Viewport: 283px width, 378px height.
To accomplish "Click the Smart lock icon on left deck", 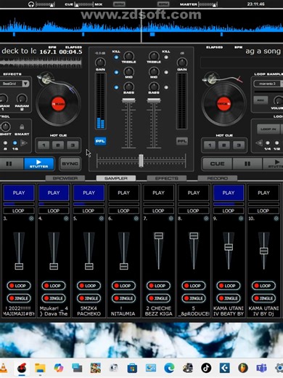I will click(x=22, y=126).
